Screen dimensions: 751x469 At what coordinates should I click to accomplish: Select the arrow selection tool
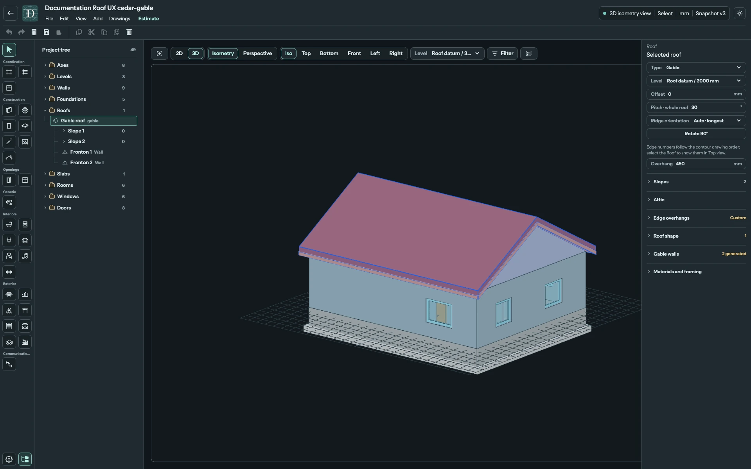point(9,50)
